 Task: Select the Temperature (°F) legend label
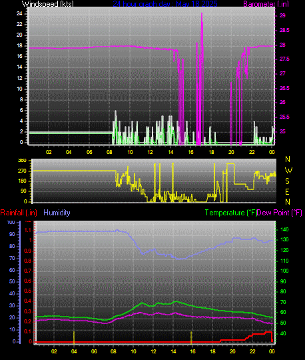(x=230, y=213)
